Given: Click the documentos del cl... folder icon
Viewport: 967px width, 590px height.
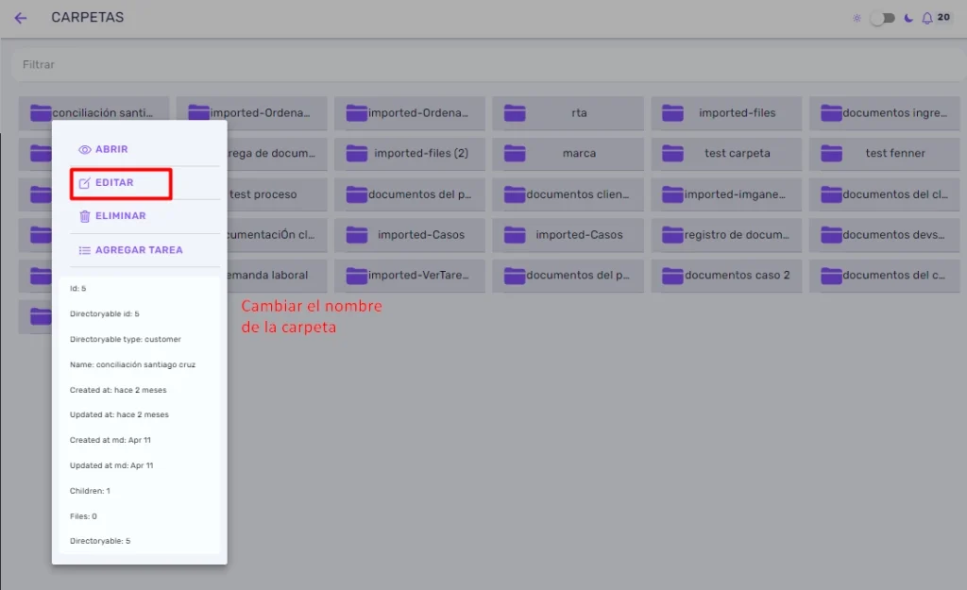Looking at the screenshot, I should [x=831, y=194].
